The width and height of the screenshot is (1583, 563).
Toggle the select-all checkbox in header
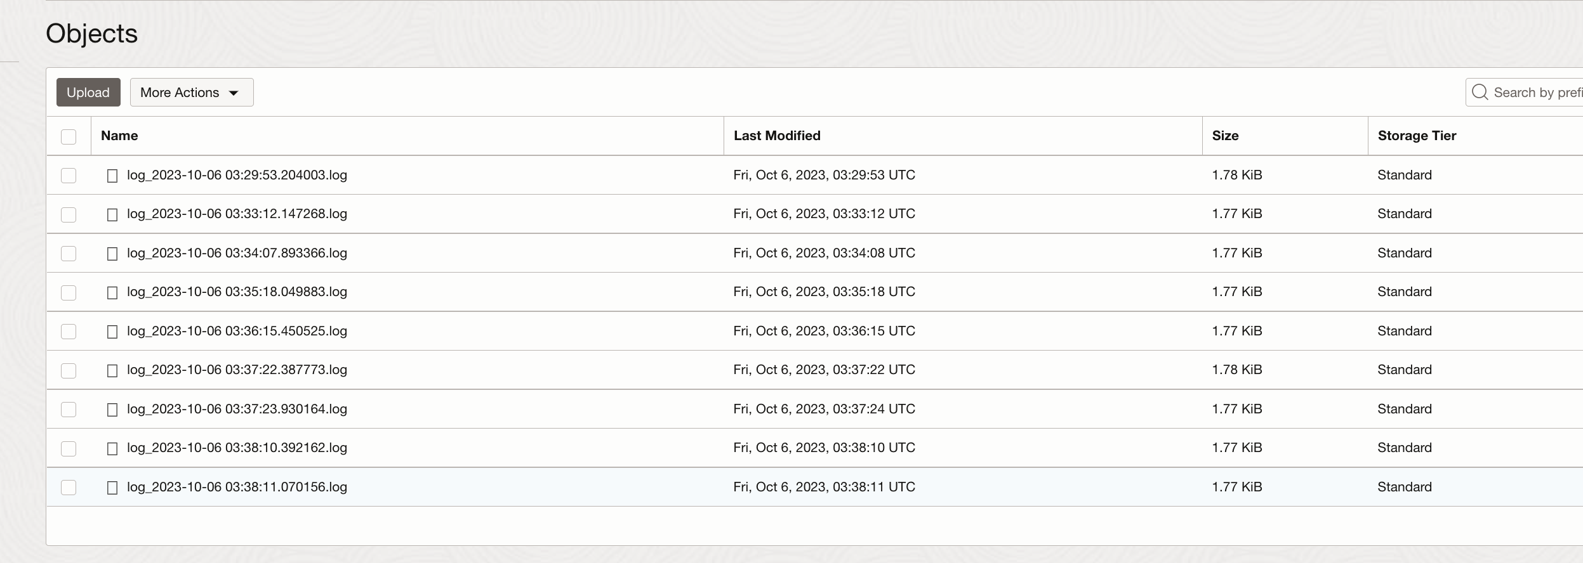click(x=69, y=136)
